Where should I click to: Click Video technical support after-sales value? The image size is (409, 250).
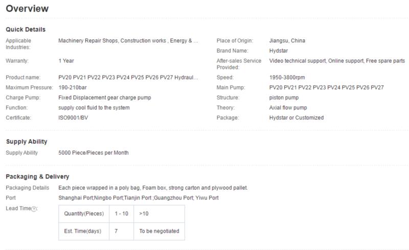pyautogui.click(x=337, y=61)
